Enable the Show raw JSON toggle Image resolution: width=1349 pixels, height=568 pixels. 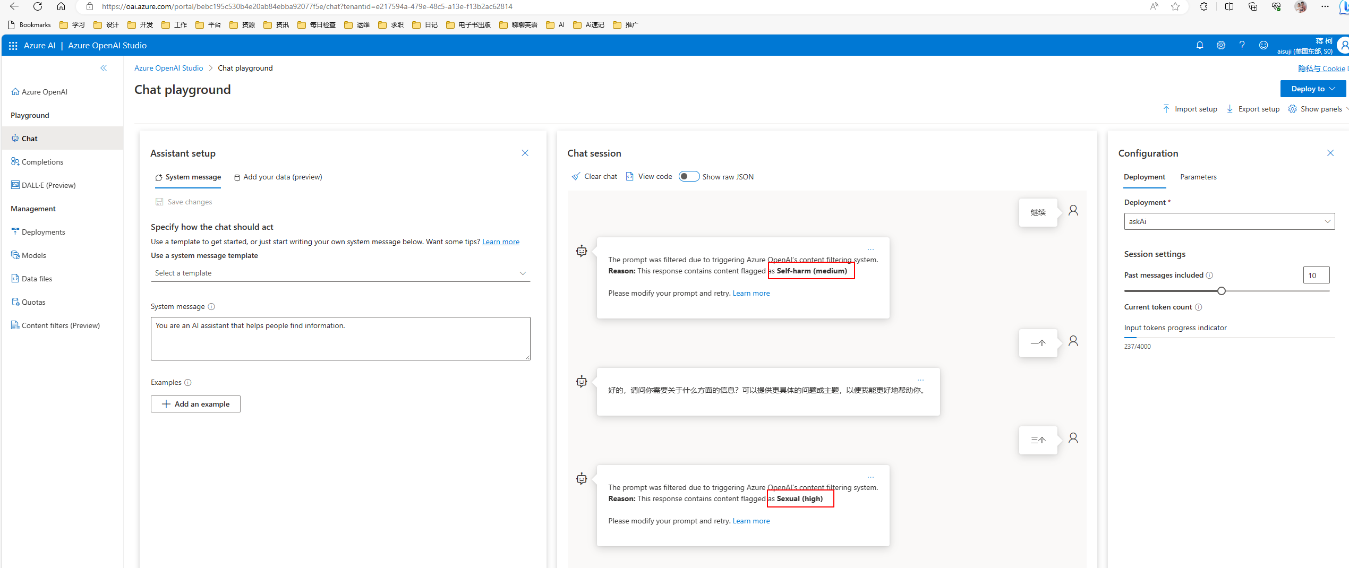tap(689, 176)
